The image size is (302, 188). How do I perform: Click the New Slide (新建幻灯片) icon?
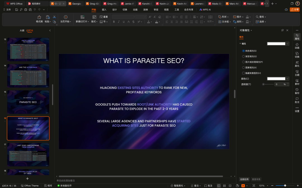click(82, 17)
